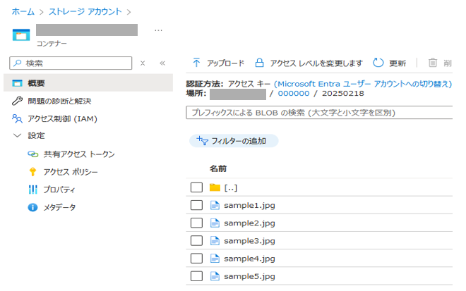Screen dimensions: 466x291
Task: Check the box for [..] parent folder
Action: point(196,187)
